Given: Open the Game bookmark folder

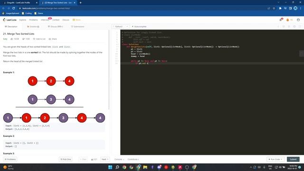Looking at the screenshot, I should tap(38, 13).
